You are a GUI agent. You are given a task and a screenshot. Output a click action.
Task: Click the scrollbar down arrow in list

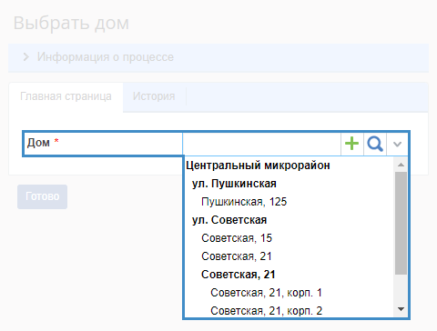[x=401, y=309]
